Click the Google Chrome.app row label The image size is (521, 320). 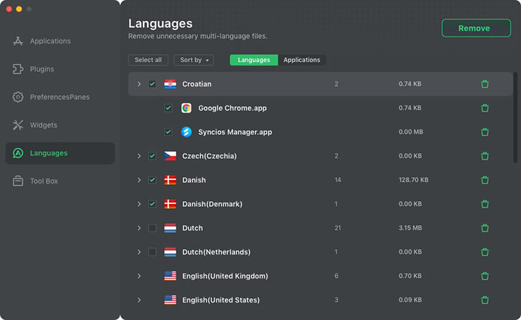[x=232, y=108]
